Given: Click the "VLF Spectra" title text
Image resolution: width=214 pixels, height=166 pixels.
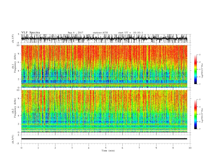Looking at the screenshot, I should pos(31,33).
